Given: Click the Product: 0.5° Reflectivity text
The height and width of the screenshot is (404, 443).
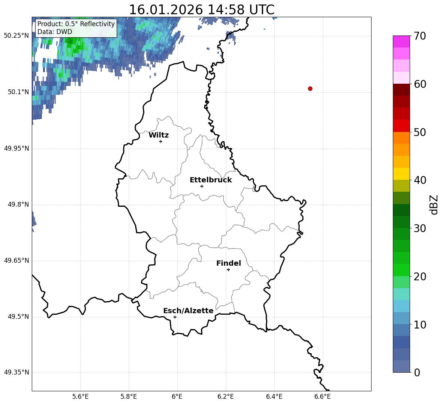Looking at the screenshot, I should click(76, 24).
